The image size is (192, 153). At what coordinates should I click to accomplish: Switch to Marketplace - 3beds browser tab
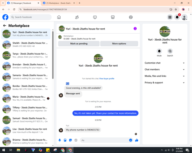tap(59, 3)
